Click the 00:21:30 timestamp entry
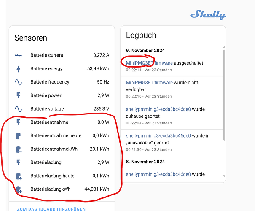This screenshot has height=211, width=255. (x=149, y=150)
